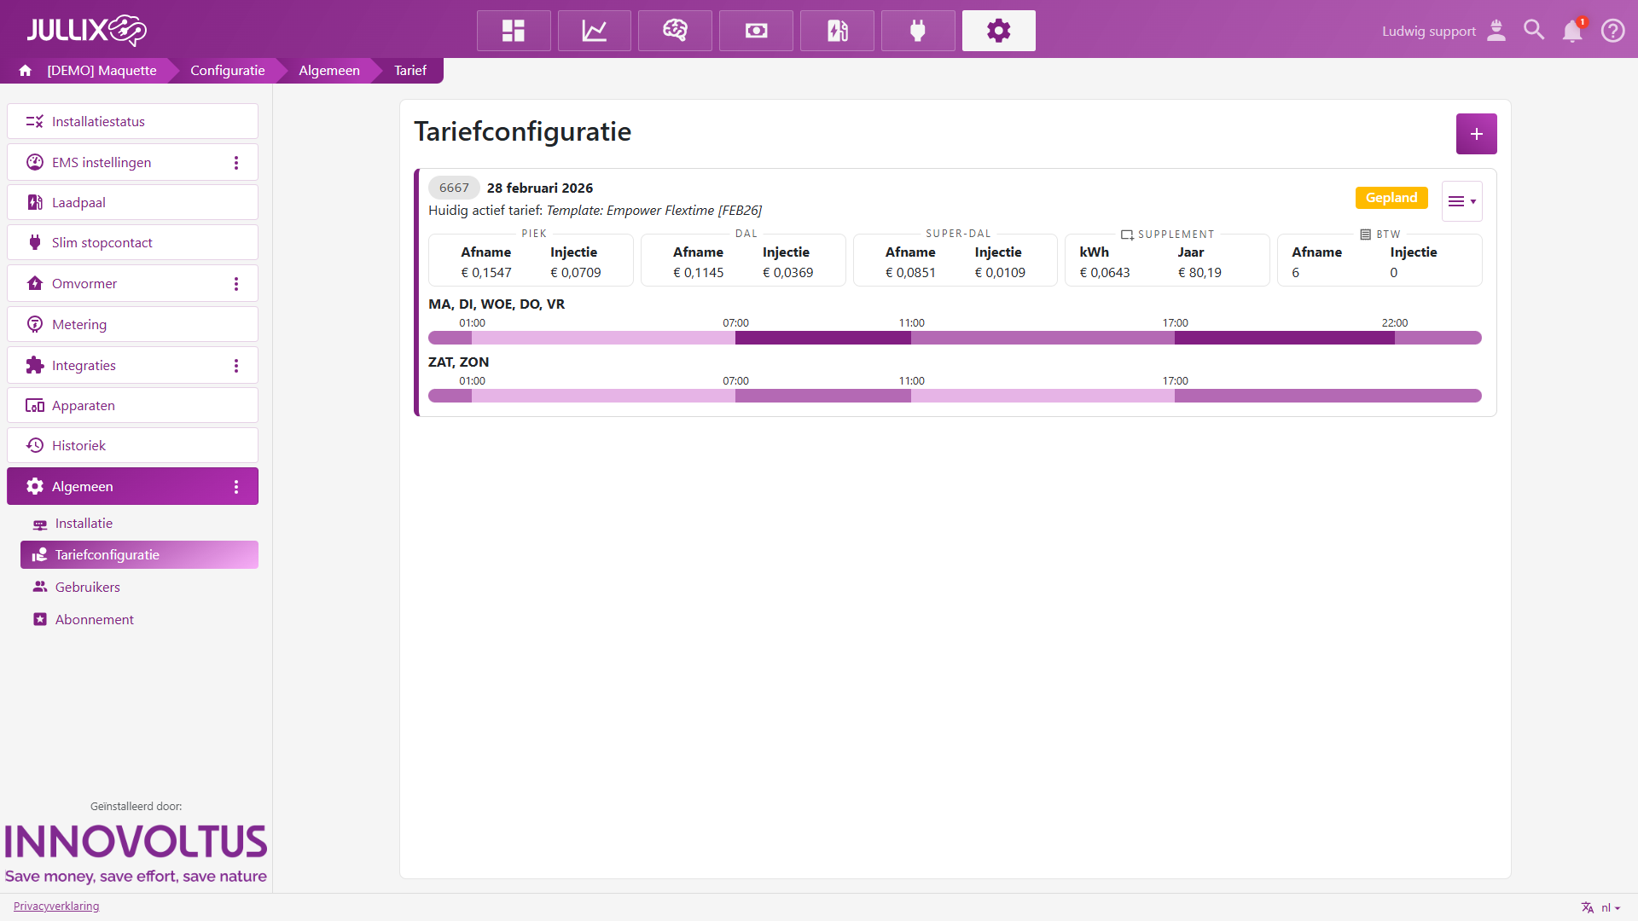The image size is (1638, 921).
Task: Expand Integraties three-dot submenu
Action: point(236,366)
